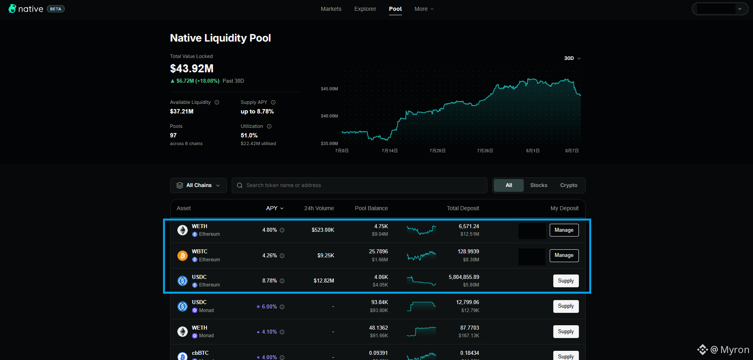Click Ethereum chain icon under WBTC
The height and width of the screenshot is (360, 753).
195,260
